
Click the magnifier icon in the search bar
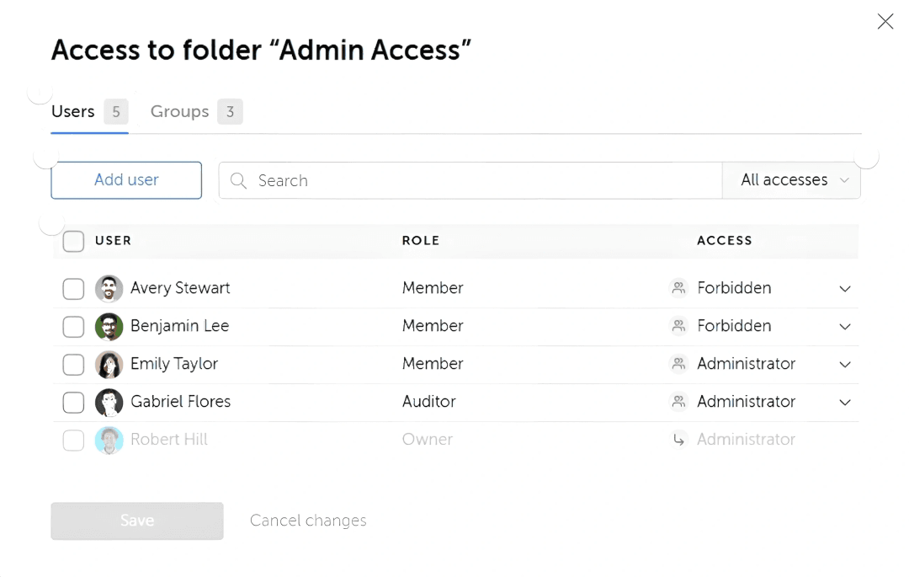tap(238, 180)
